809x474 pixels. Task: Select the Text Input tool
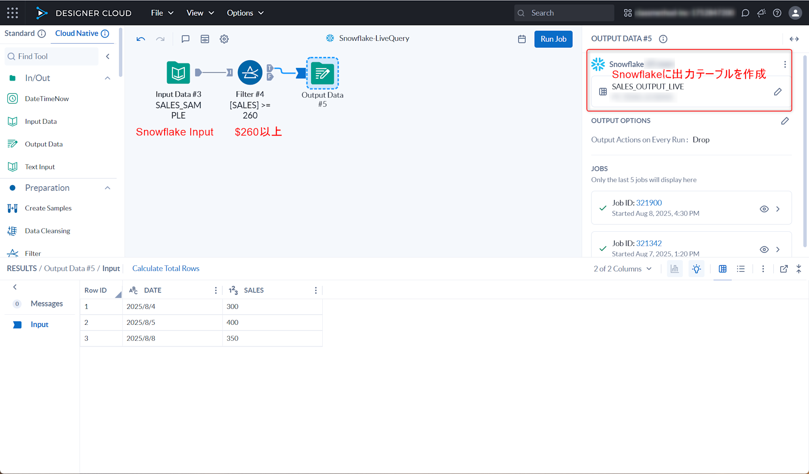(32, 167)
